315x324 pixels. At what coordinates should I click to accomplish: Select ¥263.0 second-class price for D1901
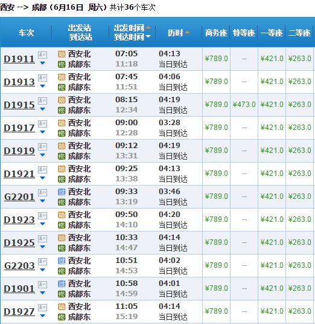(x=299, y=288)
